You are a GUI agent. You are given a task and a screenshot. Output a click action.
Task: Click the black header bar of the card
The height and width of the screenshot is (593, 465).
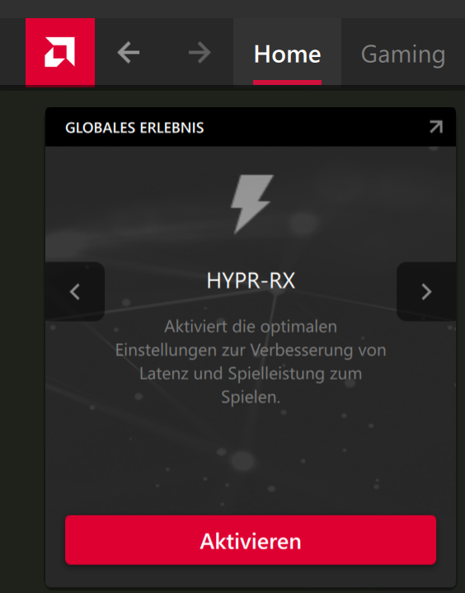click(251, 127)
